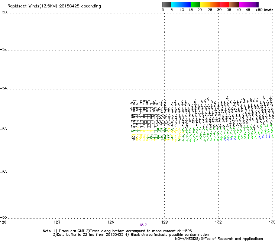This screenshot has height=241, width=275.
Task: Click the latitude label '-54'
Action: point(3,88)
